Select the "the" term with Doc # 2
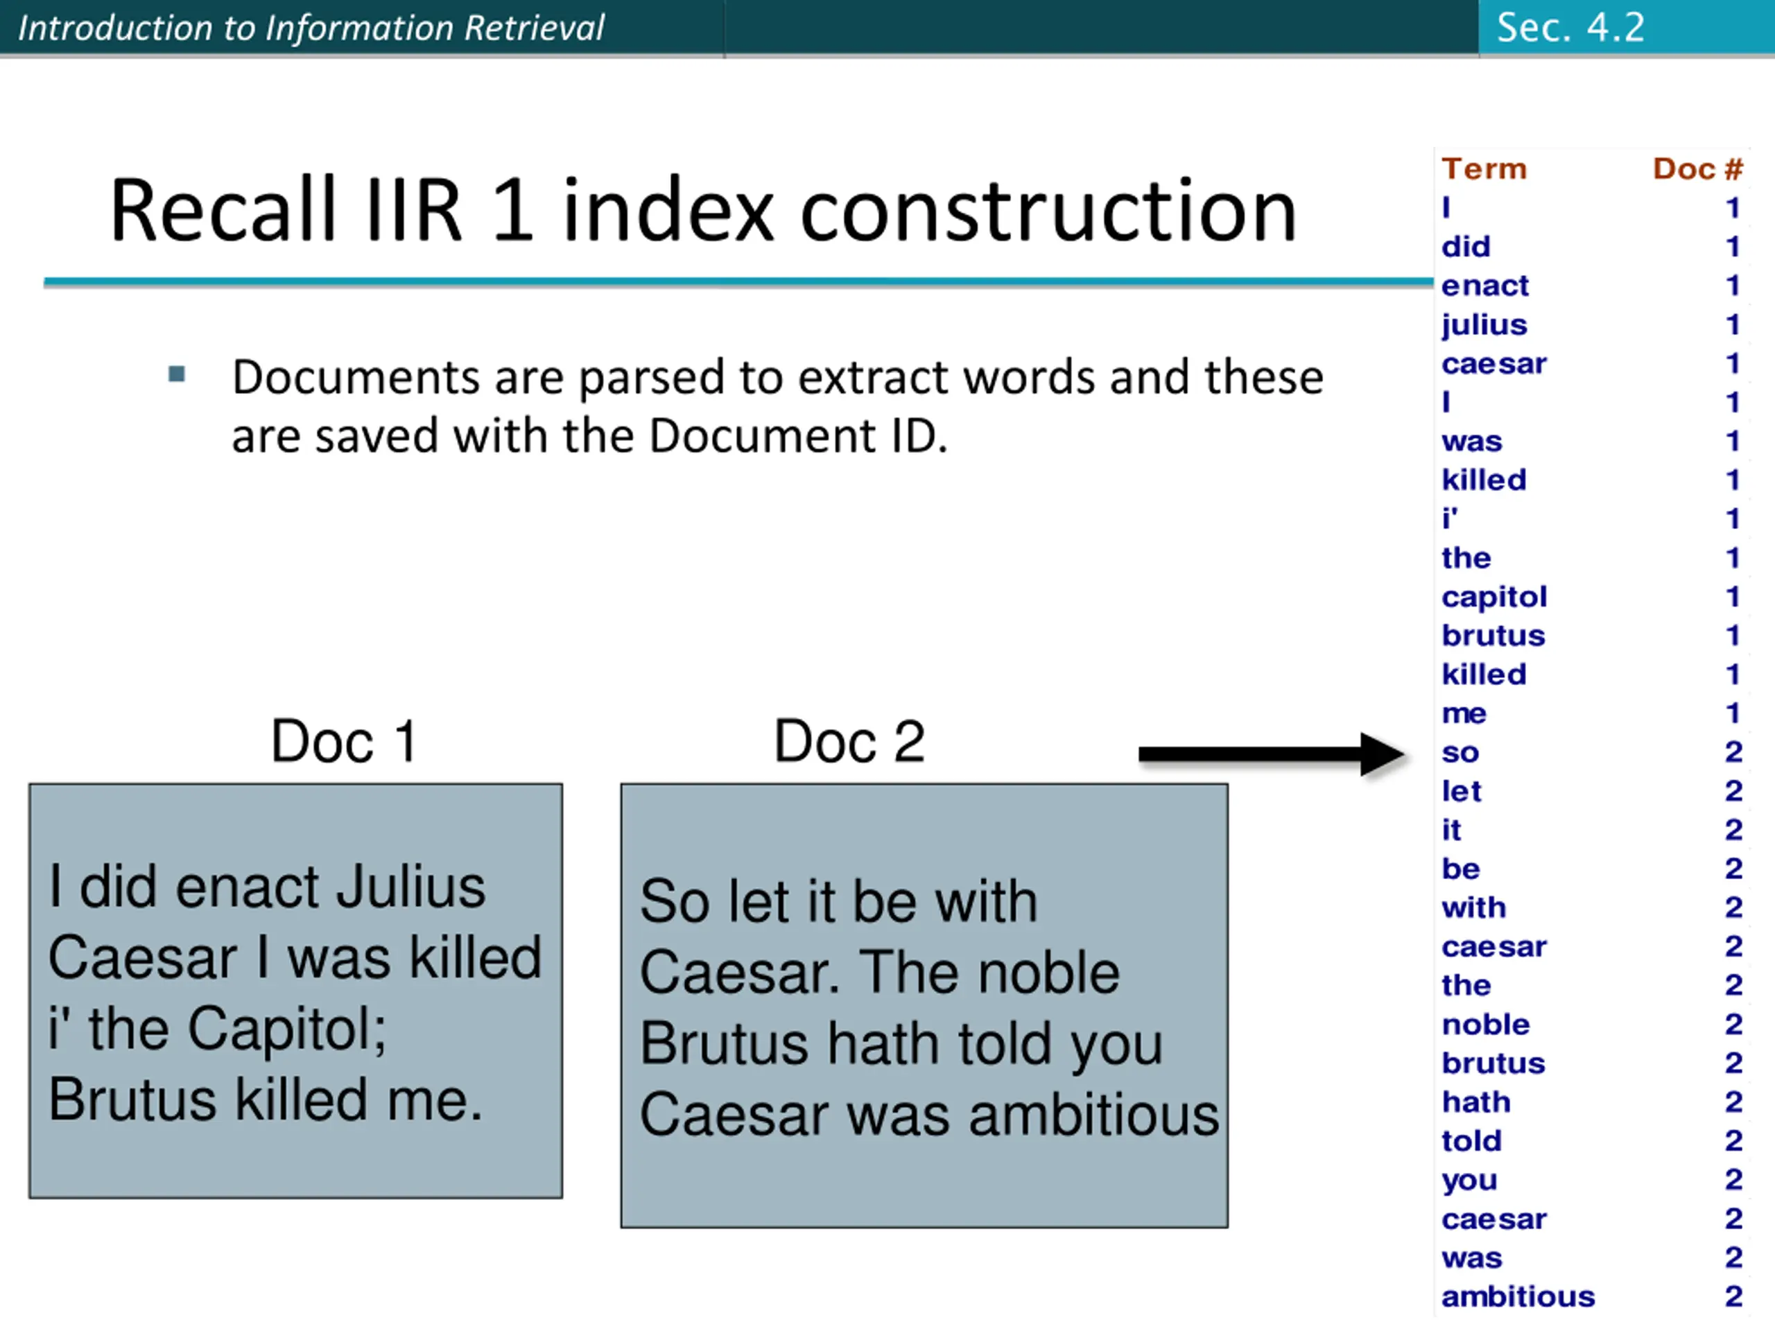 click(1466, 985)
